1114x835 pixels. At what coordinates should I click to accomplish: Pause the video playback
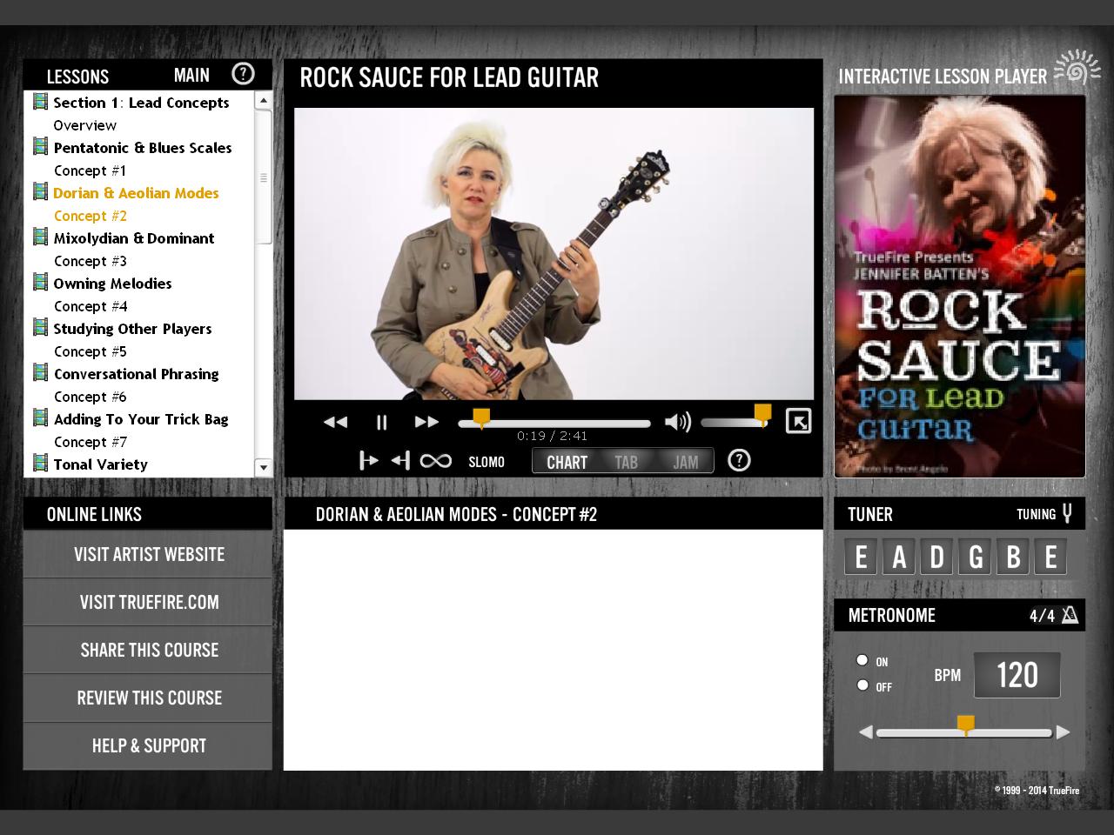381,422
